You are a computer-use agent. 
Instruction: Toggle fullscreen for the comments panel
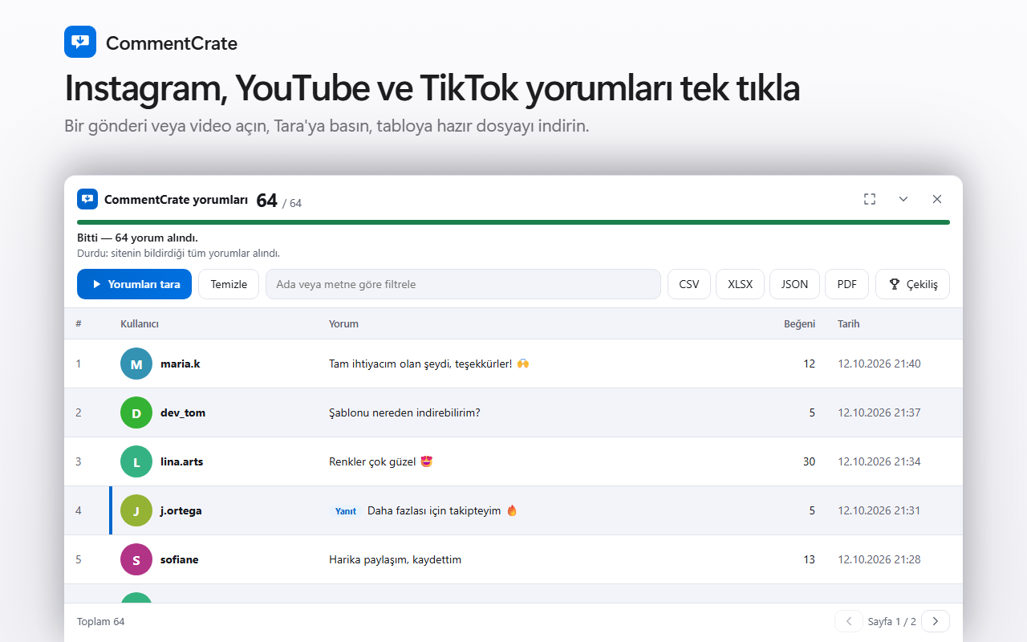pos(870,199)
